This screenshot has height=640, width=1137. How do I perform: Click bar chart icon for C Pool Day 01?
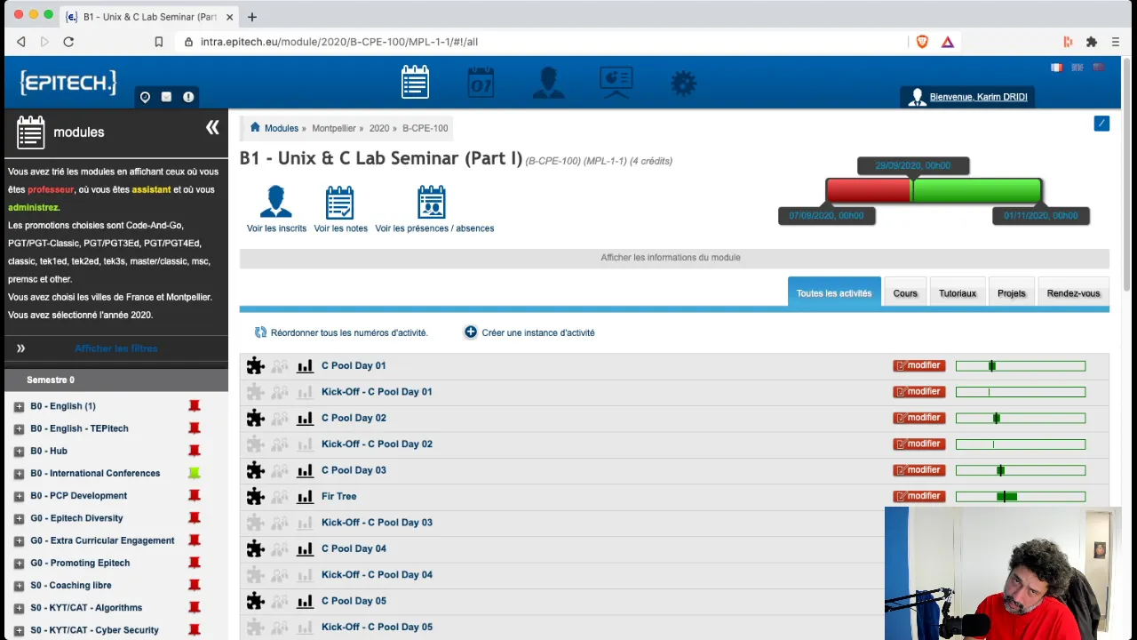point(306,366)
